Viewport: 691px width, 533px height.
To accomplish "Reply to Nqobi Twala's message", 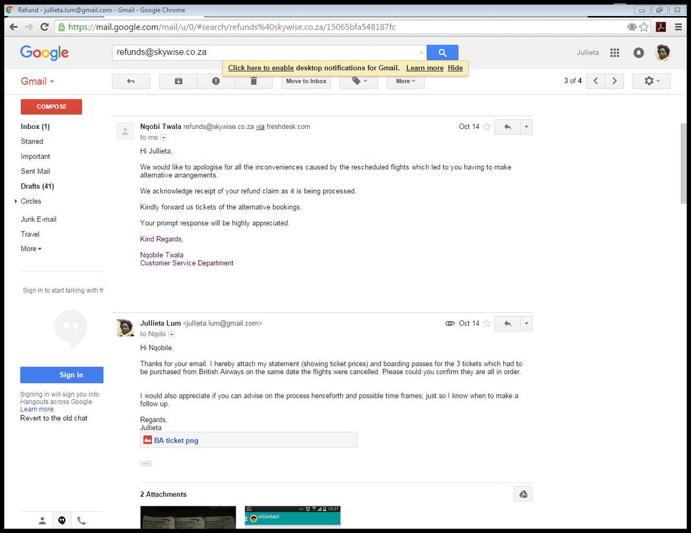I will (x=507, y=127).
